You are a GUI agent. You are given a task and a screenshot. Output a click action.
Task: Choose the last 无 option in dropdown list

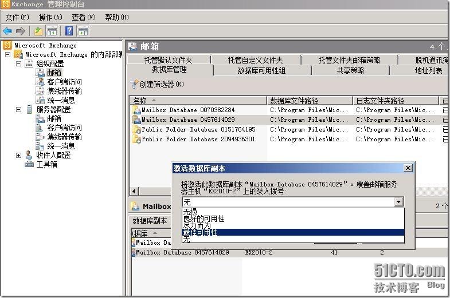(293, 239)
